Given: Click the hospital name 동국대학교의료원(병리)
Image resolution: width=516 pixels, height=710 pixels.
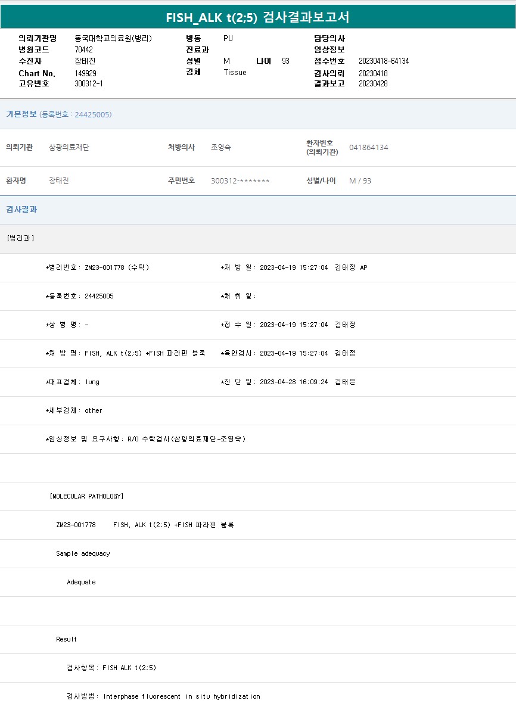Looking at the screenshot, I should [x=113, y=38].
